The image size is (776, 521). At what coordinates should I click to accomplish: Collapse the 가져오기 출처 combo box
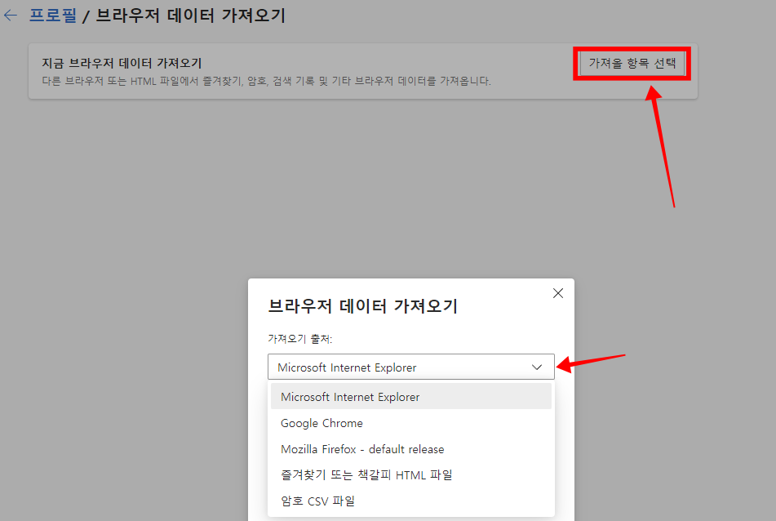point(410,367)
